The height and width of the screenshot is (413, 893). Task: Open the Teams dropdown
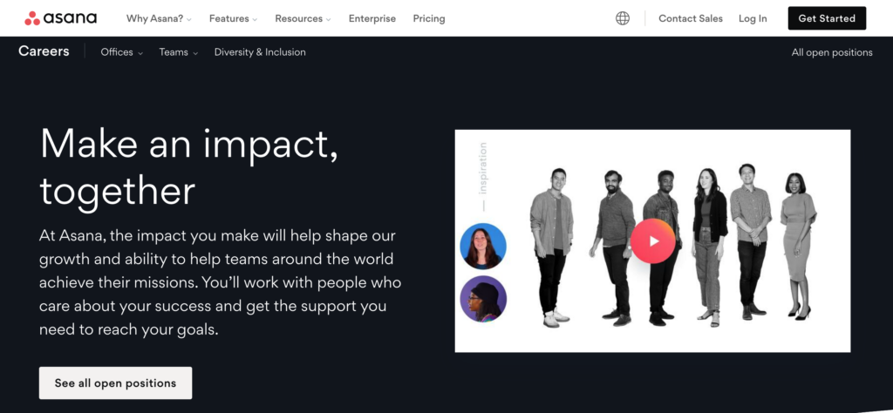(178, 51)
